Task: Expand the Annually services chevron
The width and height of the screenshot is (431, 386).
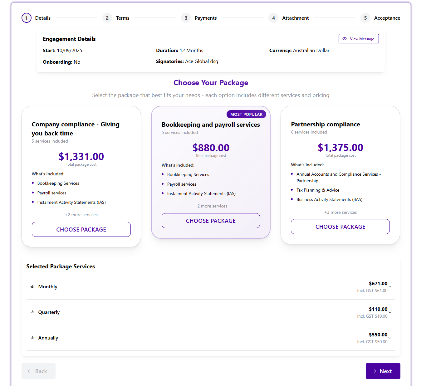Action: point(390,338)
